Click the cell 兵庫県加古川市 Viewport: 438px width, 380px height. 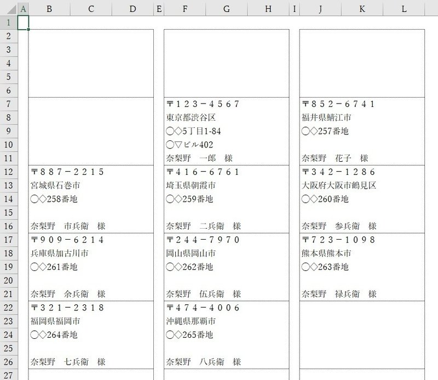coord(60,253)
